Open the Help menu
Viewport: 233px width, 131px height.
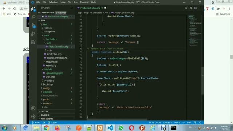click(x=94, y=3)
